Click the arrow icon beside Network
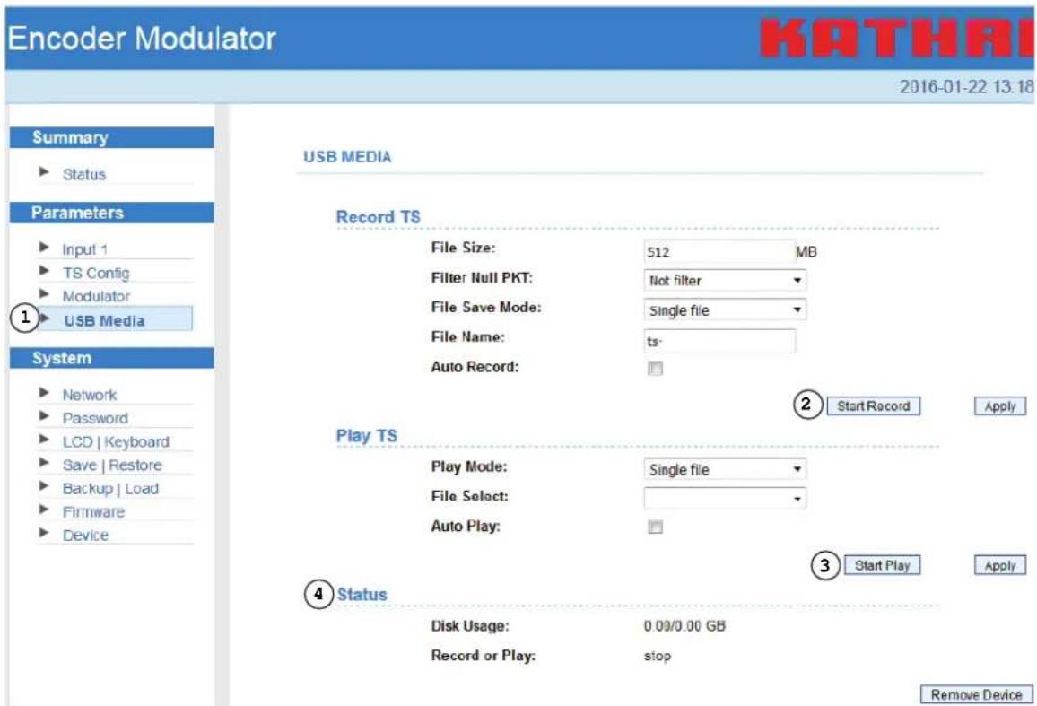This screenshot has height=706, width=1037. (x=44, y=392)
